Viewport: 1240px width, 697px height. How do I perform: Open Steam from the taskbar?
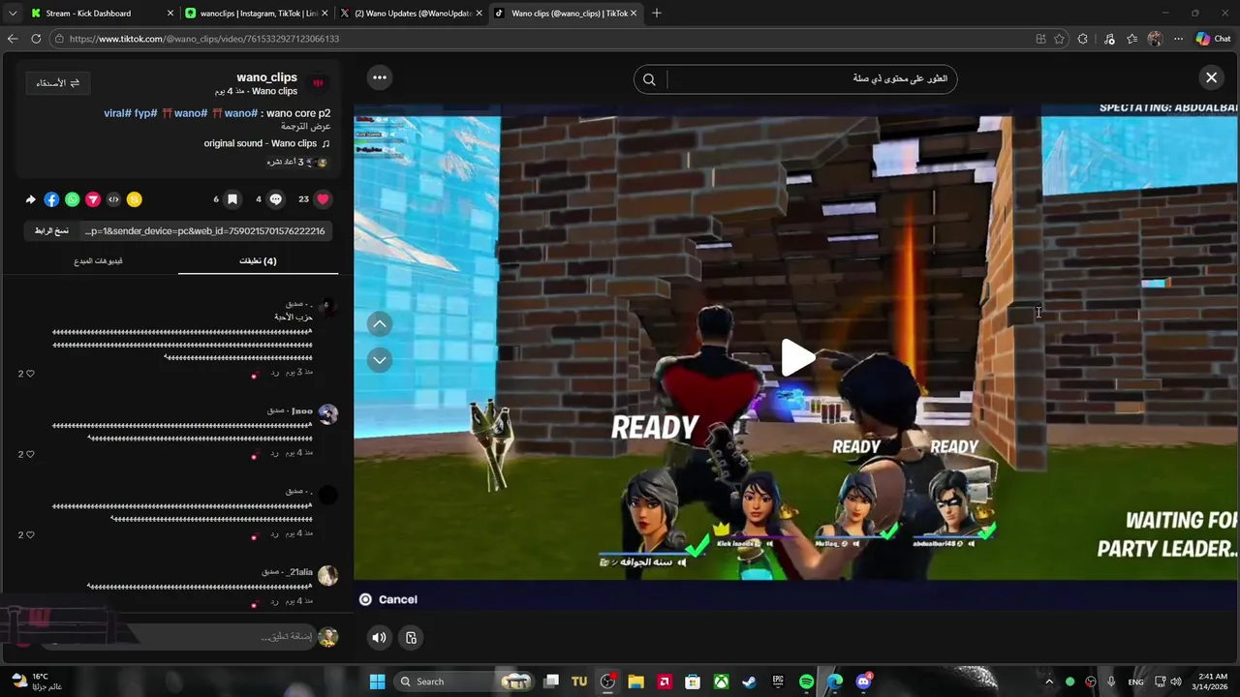pyautogui.click(x=750, y=682)
